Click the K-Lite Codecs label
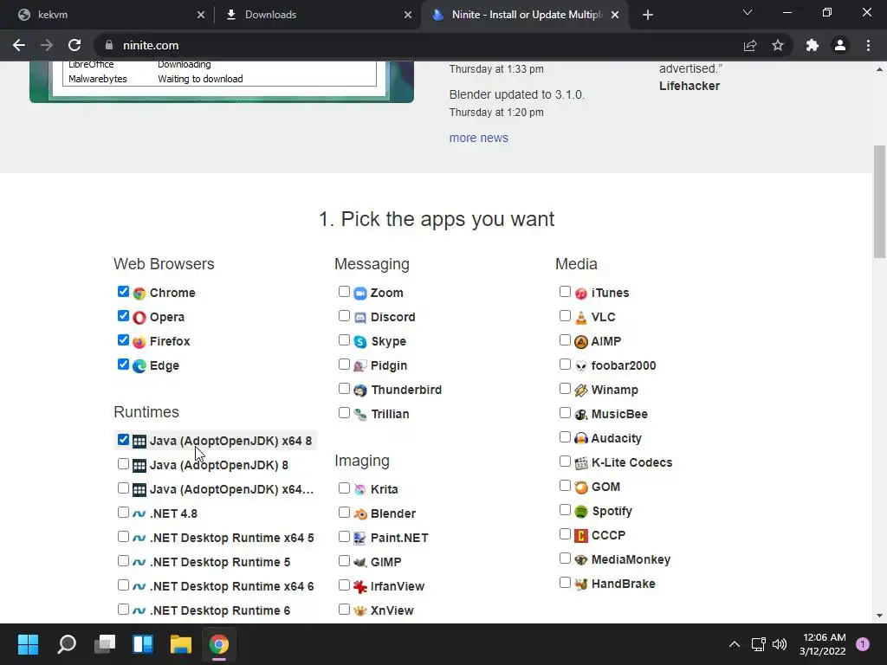 point(631,462)
